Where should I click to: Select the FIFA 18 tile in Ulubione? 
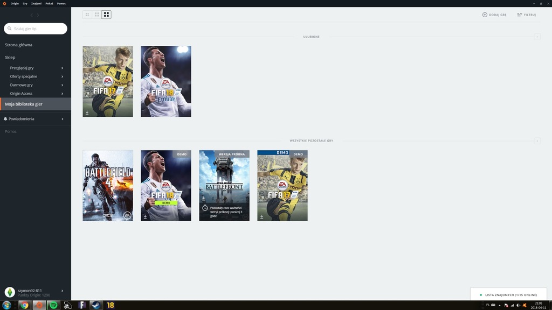pos(166,82)
